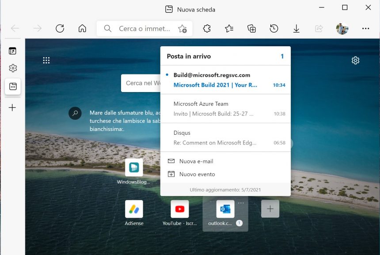Click the Cerca nel Web search box
Viewport: 380px width, 255px height.
click(x=141, y=83)
